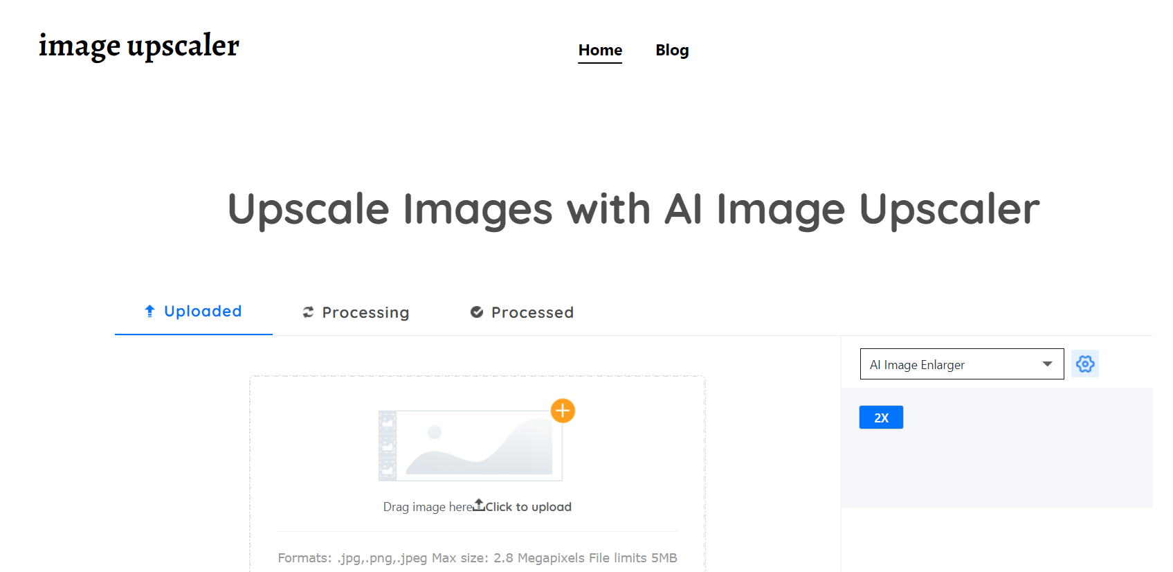Select the 2X upscale factor
The image size is (1173, 572).
coord(881,417)
